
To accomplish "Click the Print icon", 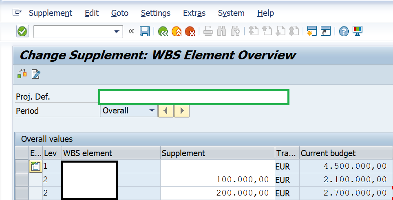I will pyautogui.click(x=208, y=31).
